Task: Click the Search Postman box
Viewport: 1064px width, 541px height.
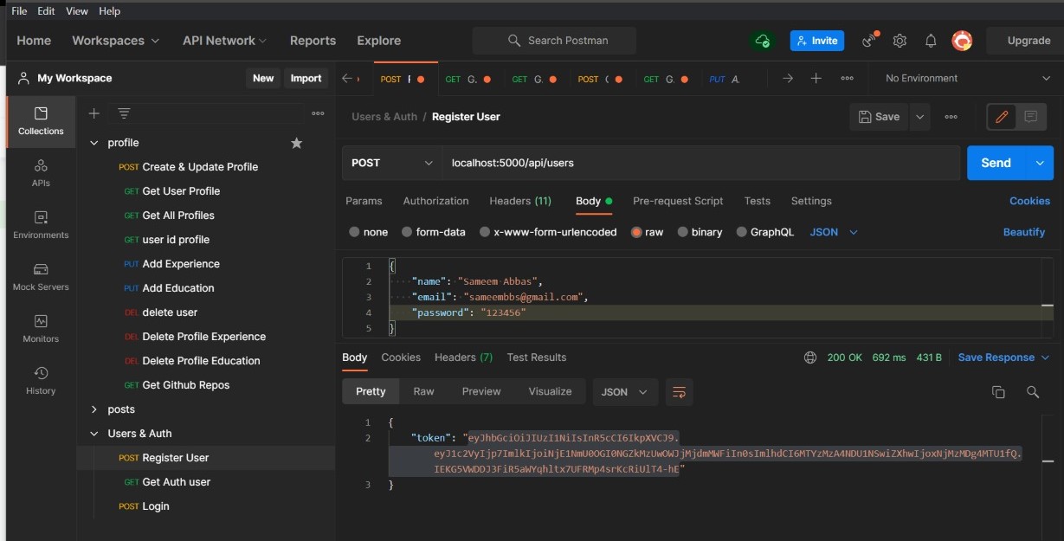Action: (554, 41)
